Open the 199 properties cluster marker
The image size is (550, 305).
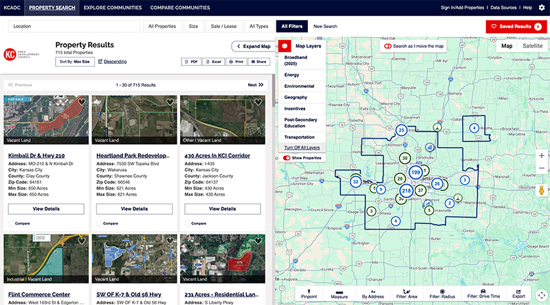(415, 172)
